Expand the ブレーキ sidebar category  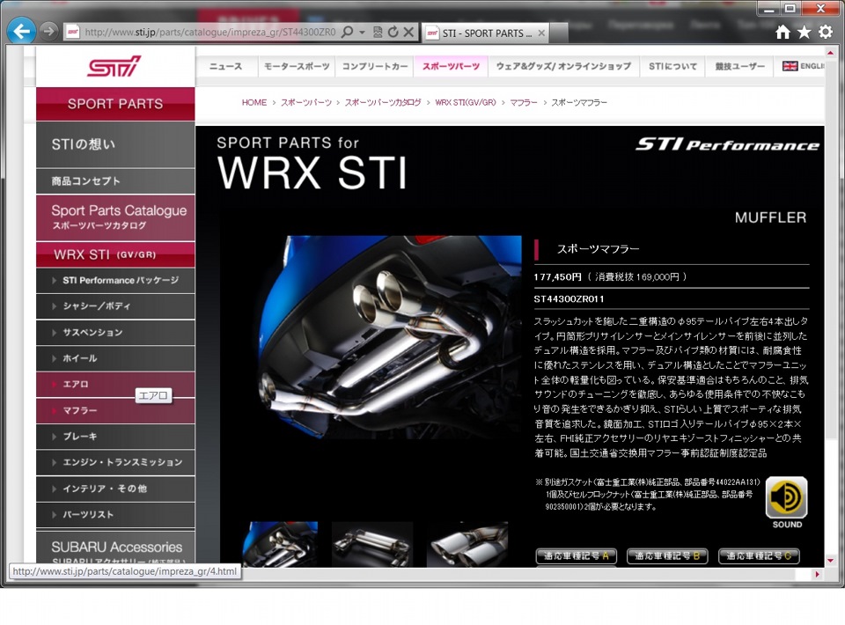pyautogui.click(x=115, y=436)
